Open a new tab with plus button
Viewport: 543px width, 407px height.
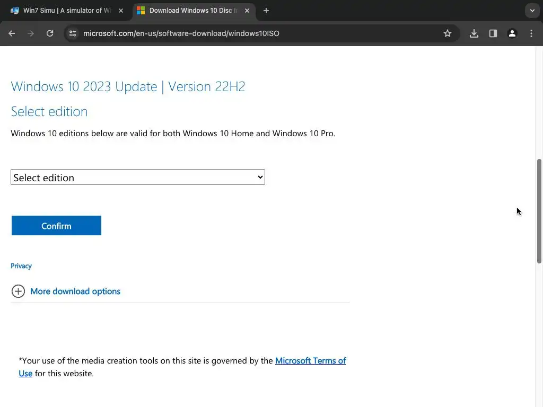tap(266, 11)
